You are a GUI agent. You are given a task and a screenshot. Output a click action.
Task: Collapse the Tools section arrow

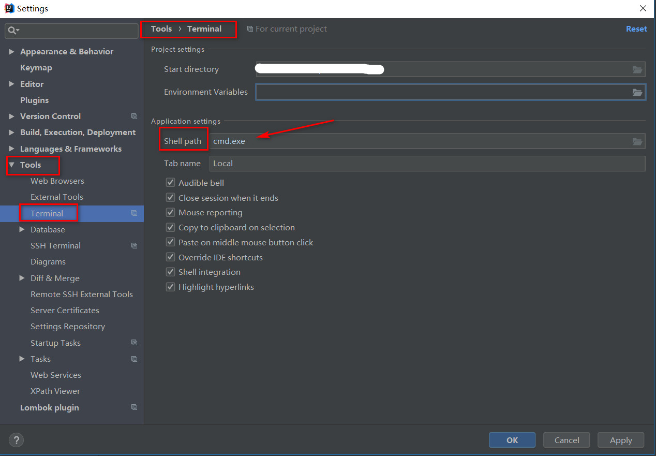[11, 165]
